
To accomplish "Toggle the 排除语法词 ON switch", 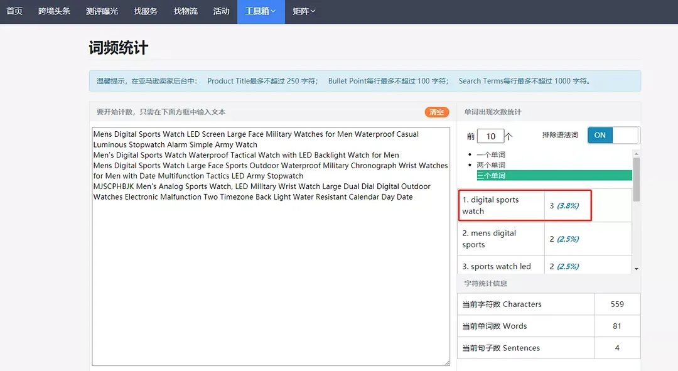I will 613,136.
